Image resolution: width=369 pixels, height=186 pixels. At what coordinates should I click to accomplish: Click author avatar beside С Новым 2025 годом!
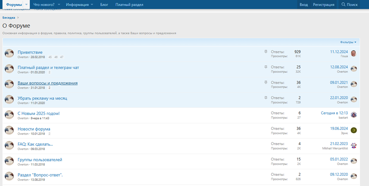coord(9,115)
